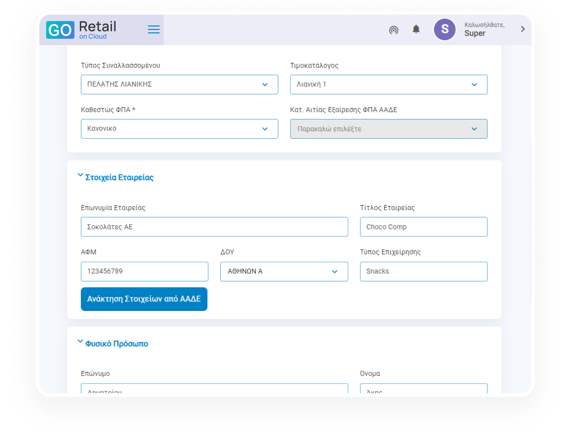Click the Επωνυμία Εταιρείας input field
Image resolution: width=571 pixels, height=447 pixels.
[214, 227]
